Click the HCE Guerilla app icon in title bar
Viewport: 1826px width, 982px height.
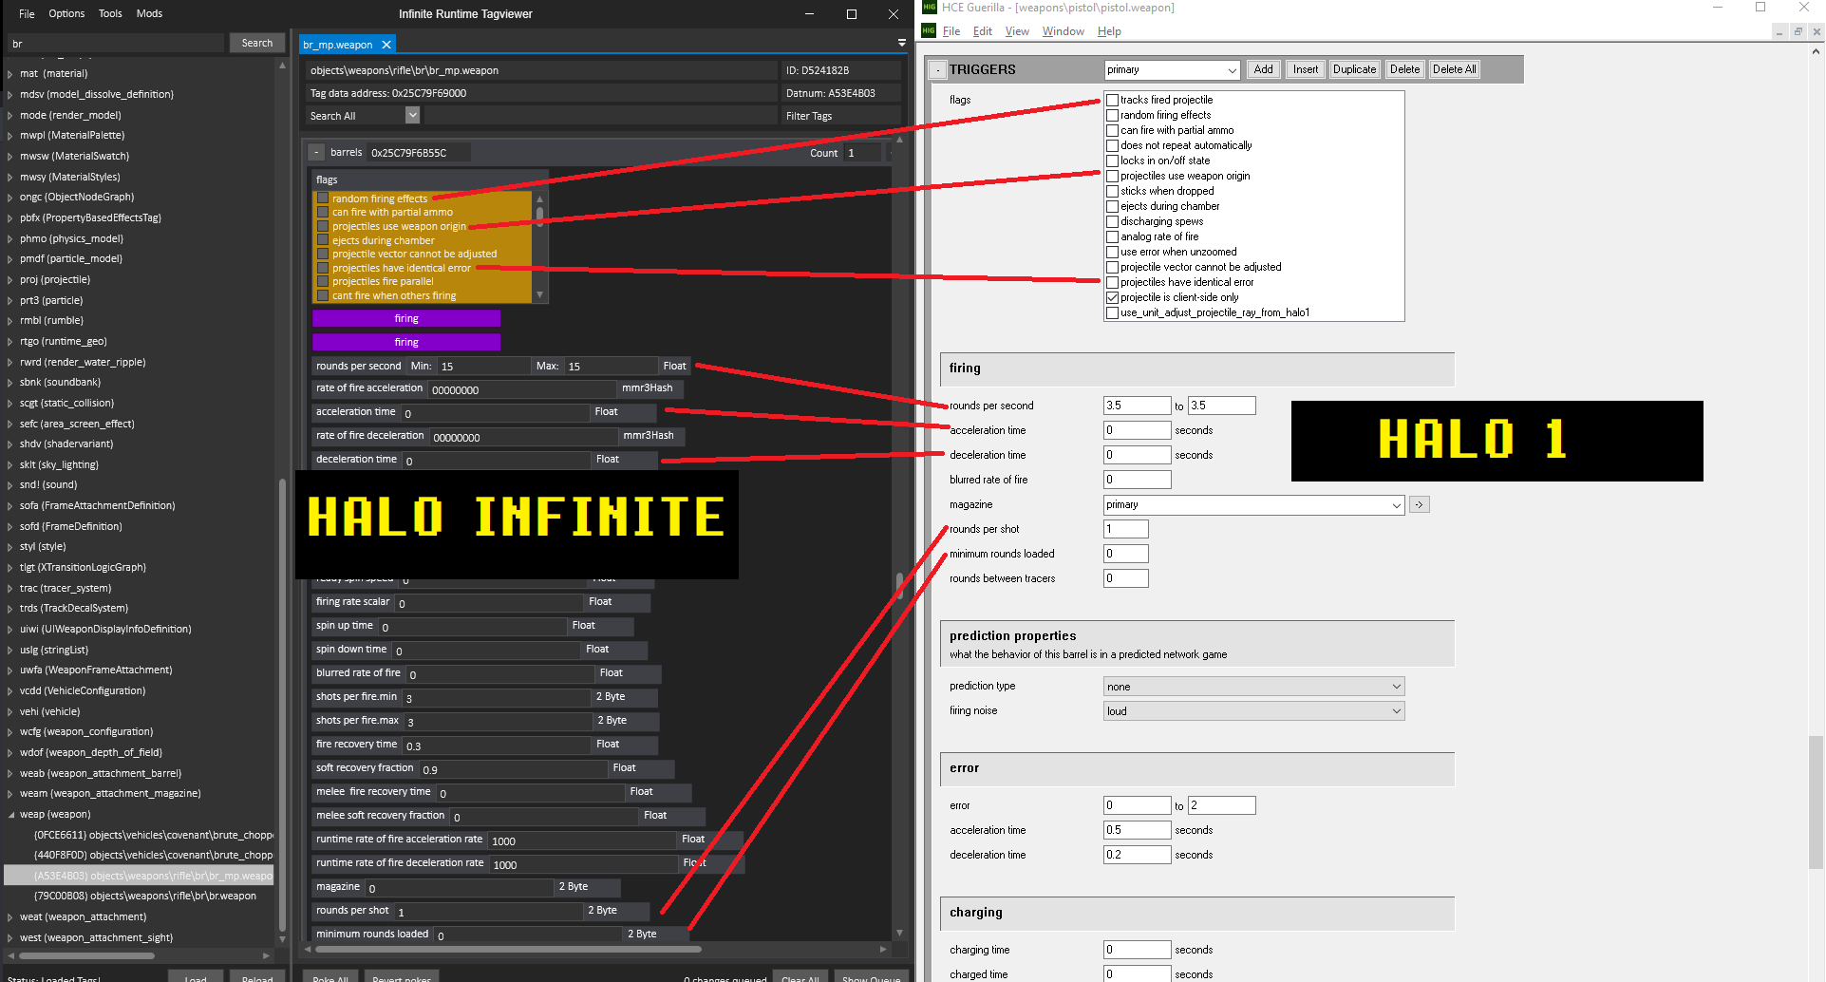click(929, 8)
